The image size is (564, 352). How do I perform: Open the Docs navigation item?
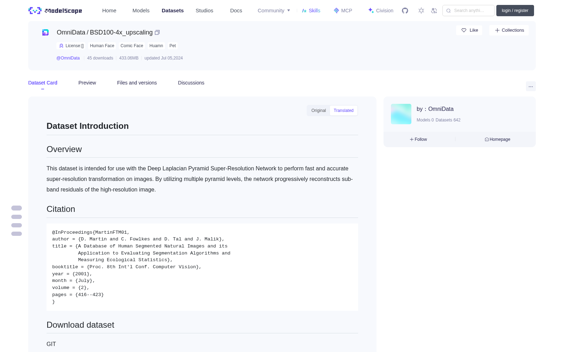point(236,11)
